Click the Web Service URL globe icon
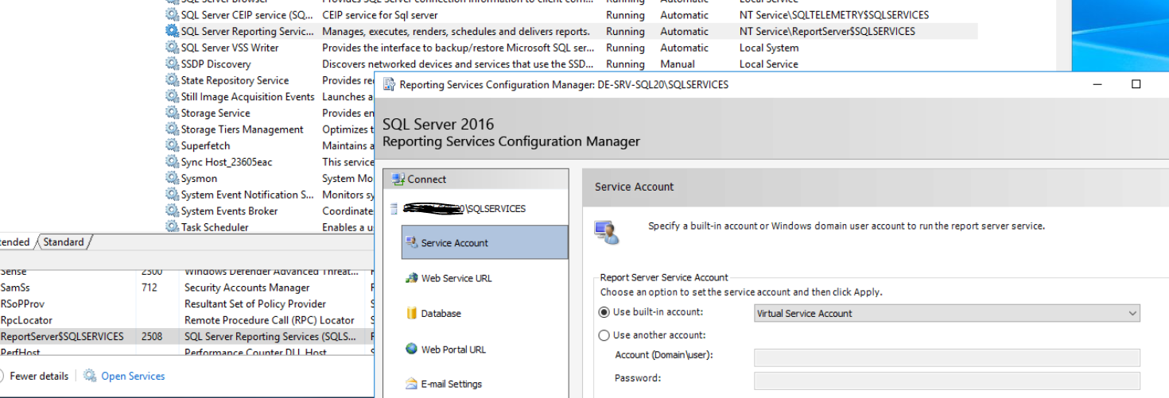This screenshot has height=398, width=1169. tap(411, 278)
